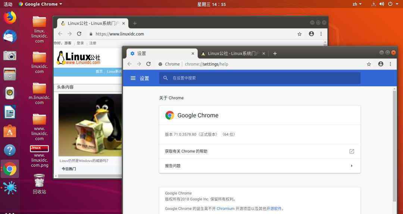The width and height of the screenshot is (403, 214).
Task: Open a new tab in the back window
Action: (x=135, y=23)
